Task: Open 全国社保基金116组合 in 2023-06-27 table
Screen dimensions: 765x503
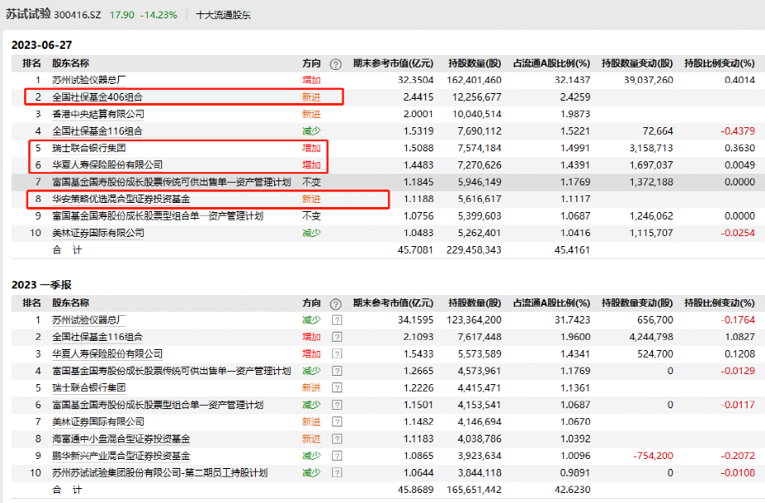Action: [x=97, y=131]
